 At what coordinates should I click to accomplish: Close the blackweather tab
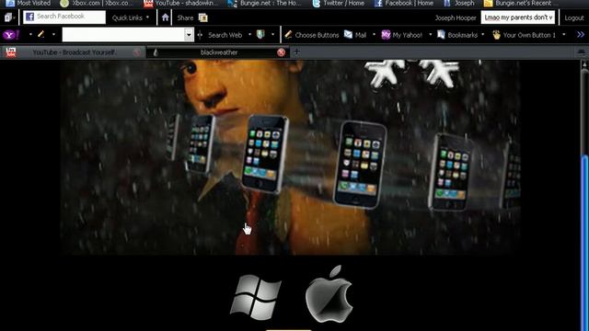click(x=281, y=52)
